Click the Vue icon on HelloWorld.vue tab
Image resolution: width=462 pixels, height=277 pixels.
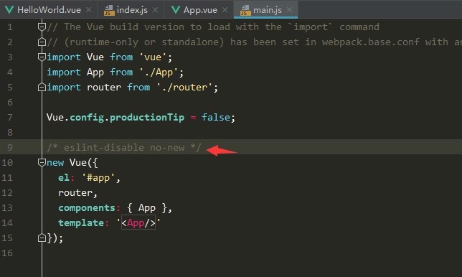(9, 10)
